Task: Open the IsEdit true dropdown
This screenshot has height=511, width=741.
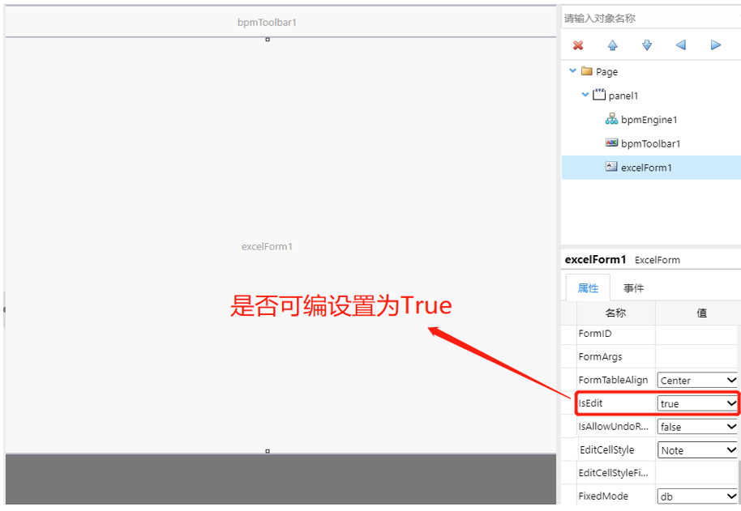Action: tap(697, 403)
